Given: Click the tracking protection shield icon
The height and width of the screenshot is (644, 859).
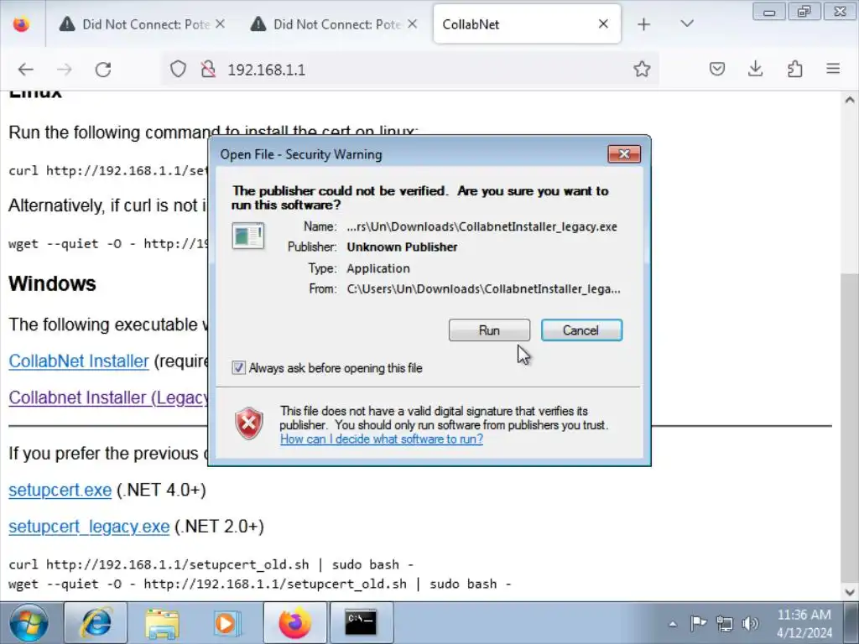Looking at the screenshot, I should pos(178,69).
